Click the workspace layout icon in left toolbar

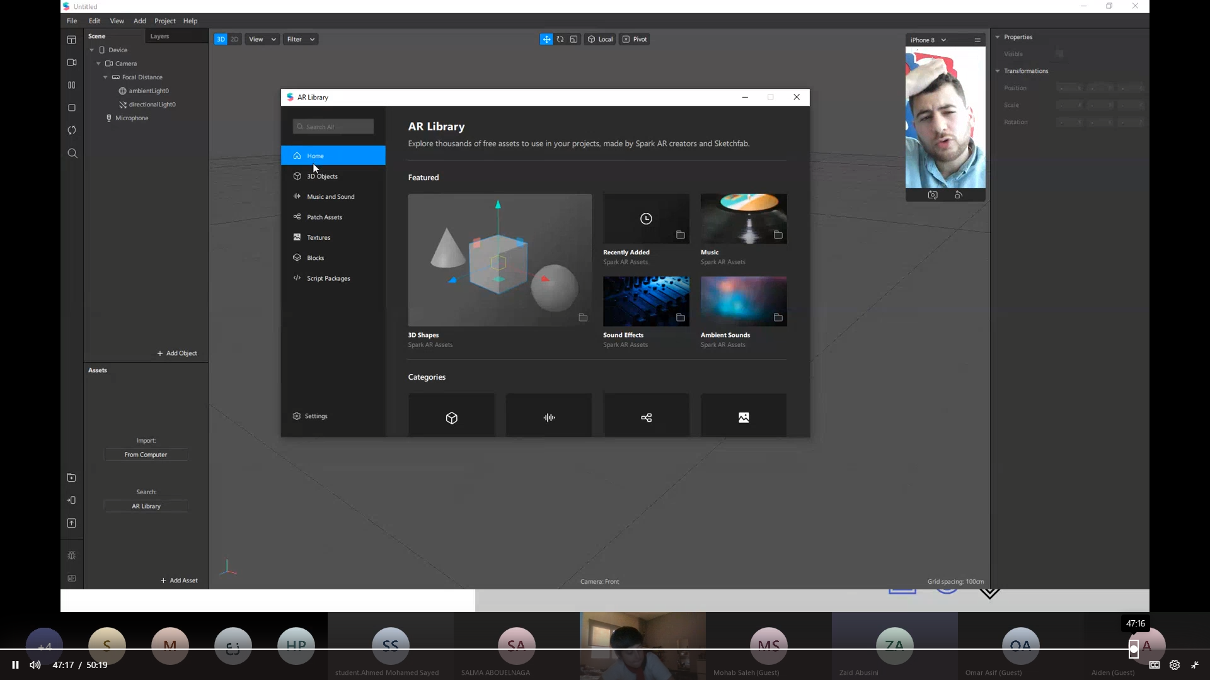tap(72, 40)
